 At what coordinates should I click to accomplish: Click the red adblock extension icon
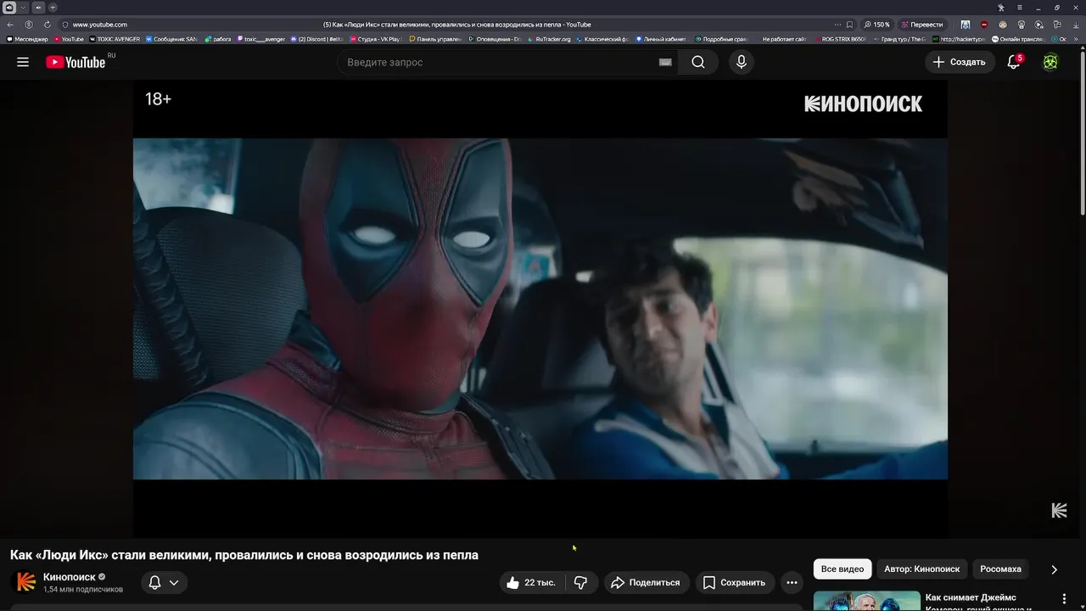click(984, 25)
